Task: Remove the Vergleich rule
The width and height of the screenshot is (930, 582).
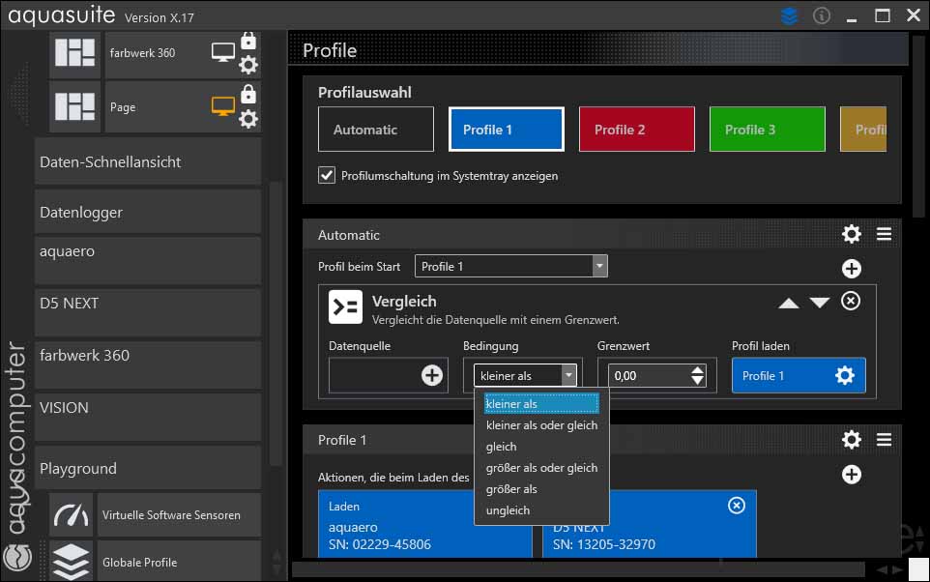Action: point(851,301)
